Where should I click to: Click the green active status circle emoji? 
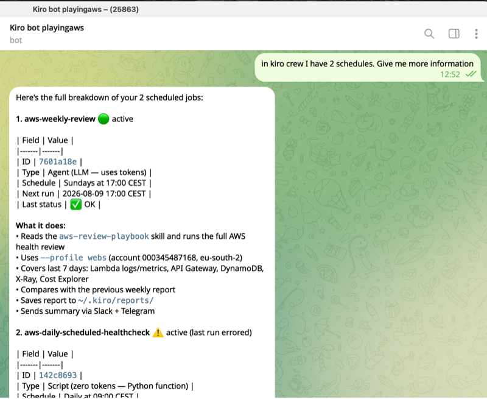[103, 119]
